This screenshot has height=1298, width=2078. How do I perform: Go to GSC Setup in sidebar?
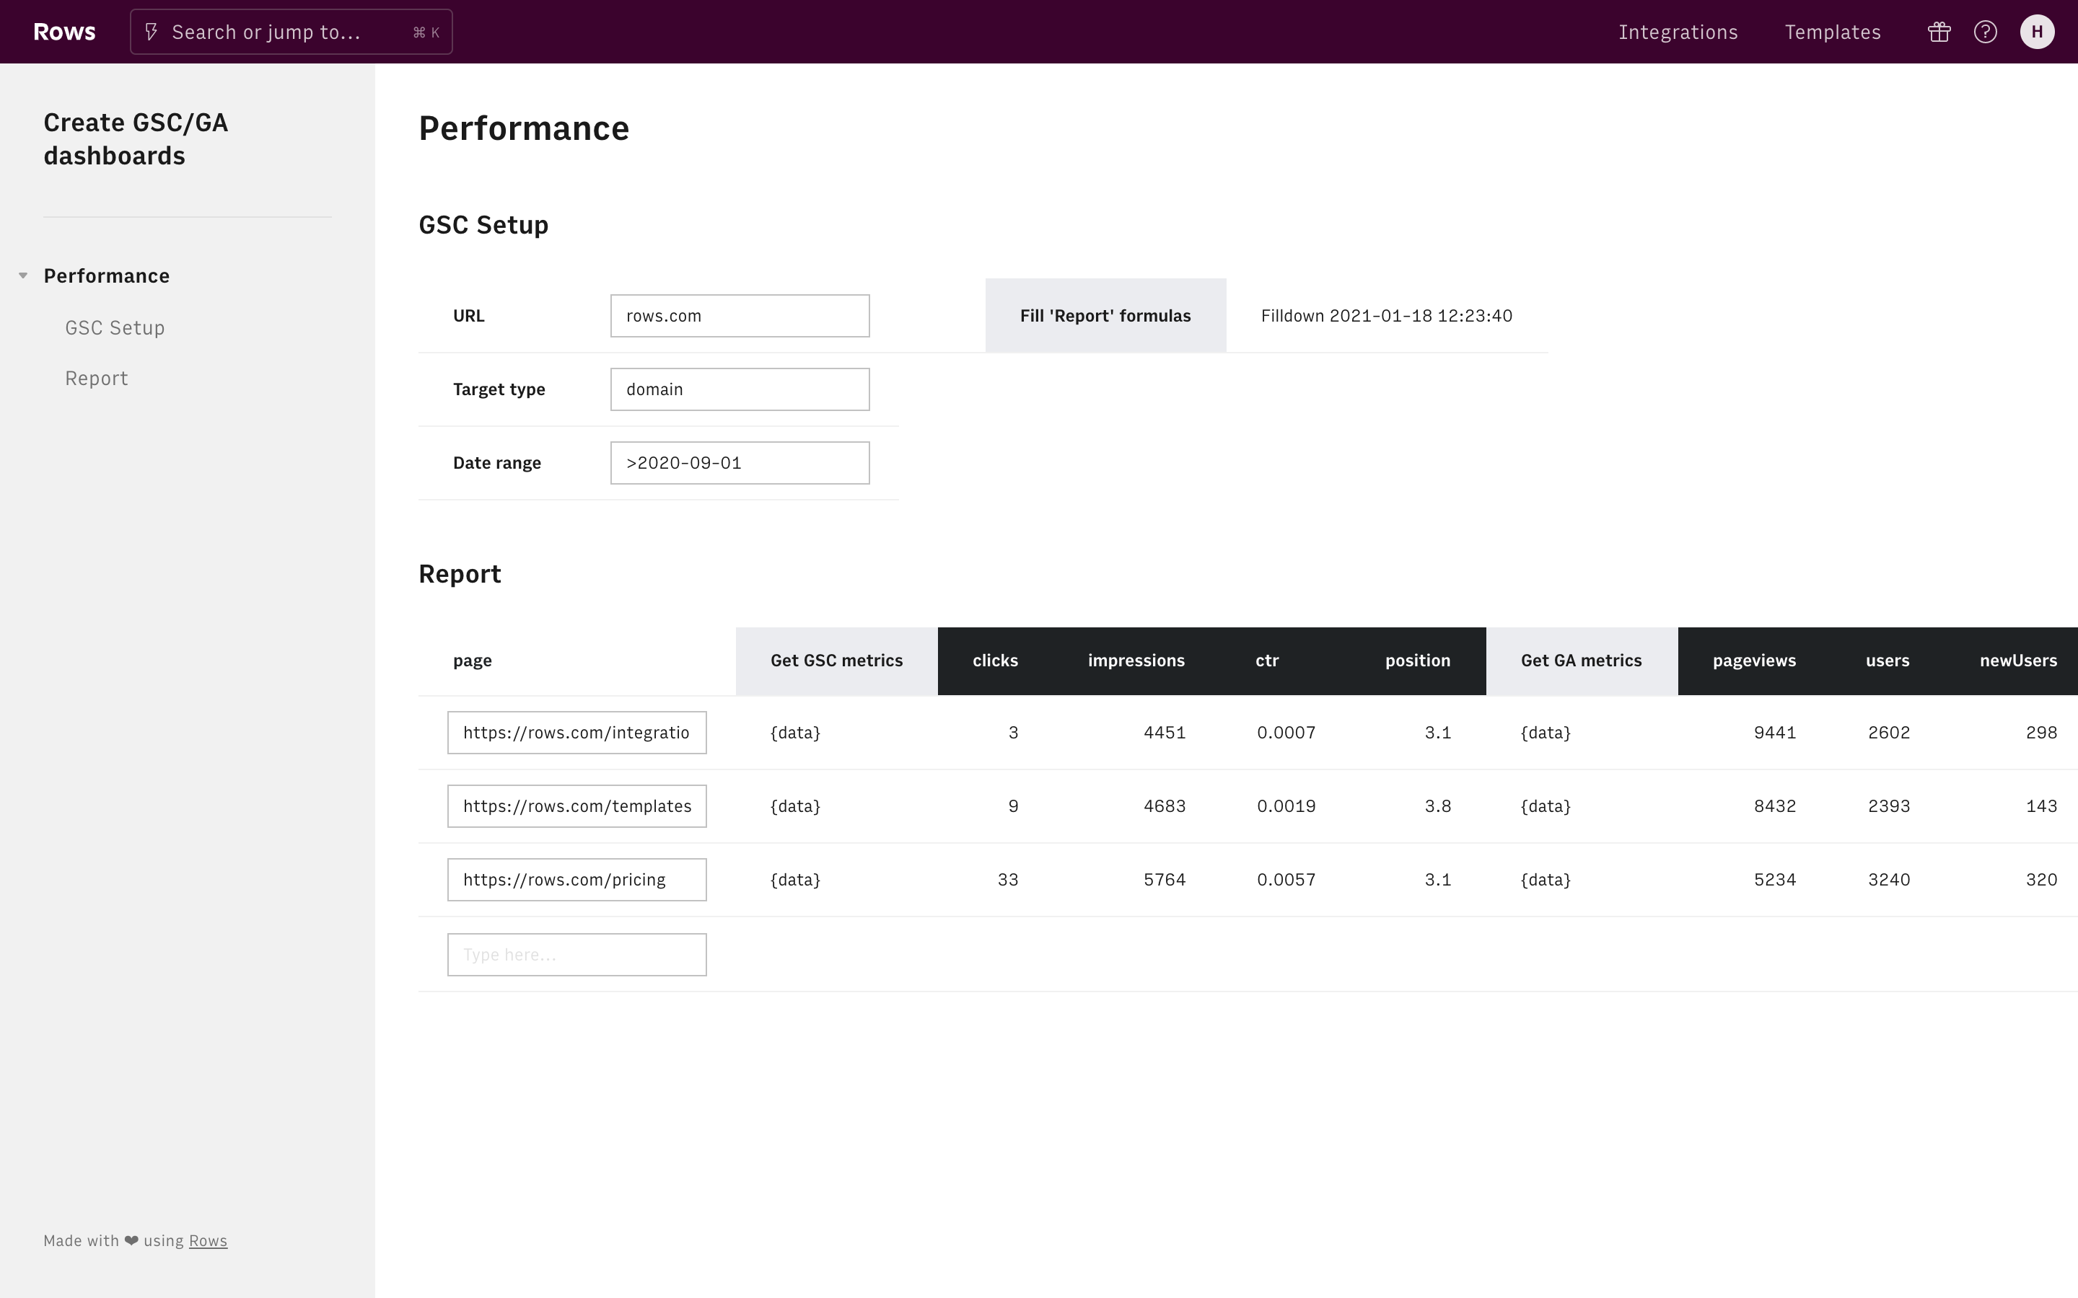point(115,328)
